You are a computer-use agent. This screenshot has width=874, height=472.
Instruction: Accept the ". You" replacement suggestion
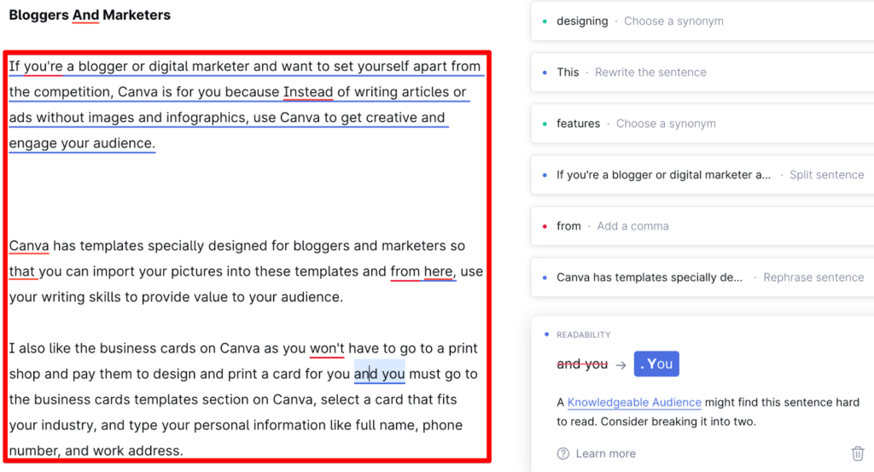point(656,364)
